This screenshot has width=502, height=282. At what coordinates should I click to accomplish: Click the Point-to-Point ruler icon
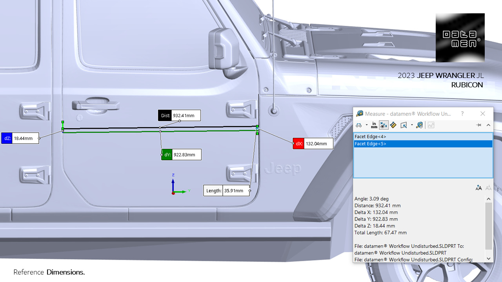click(x=393, y=125)
